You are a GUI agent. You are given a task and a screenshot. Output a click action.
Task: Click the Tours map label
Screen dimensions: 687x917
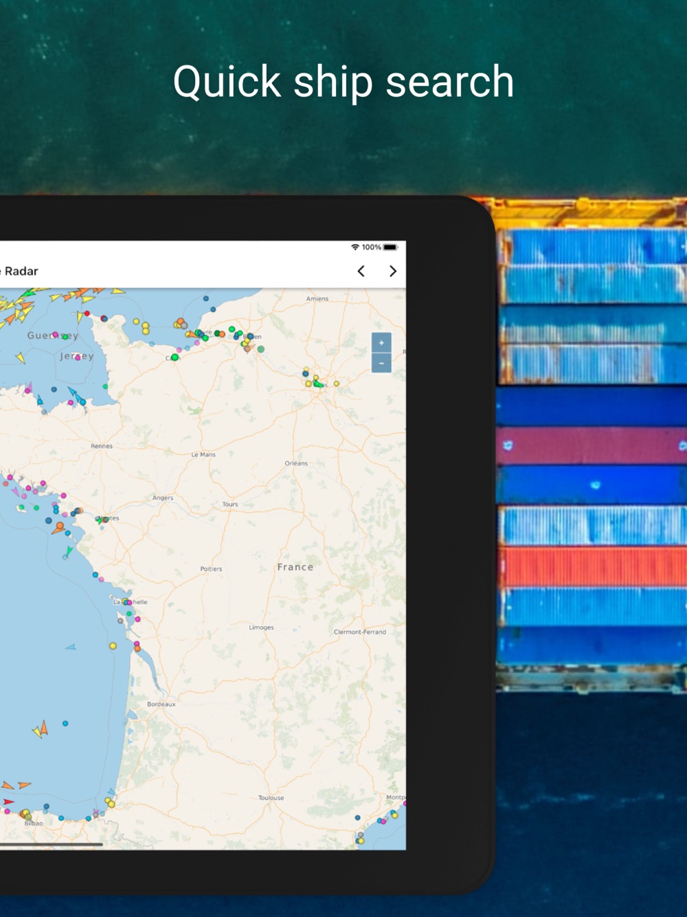(x=230, y=504)
